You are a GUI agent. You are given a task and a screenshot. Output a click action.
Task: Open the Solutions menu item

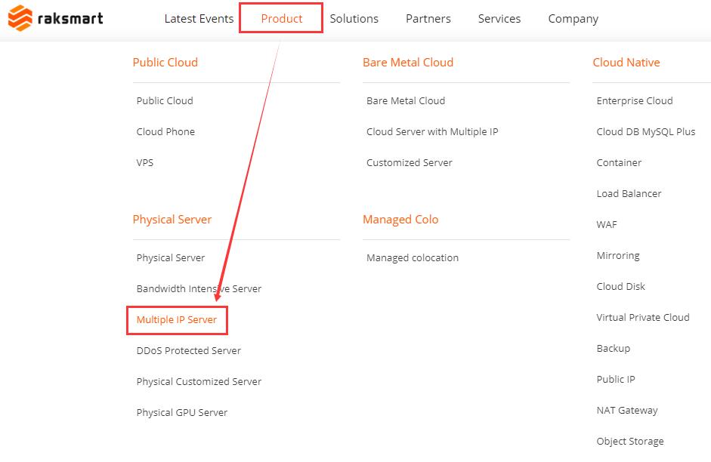click(354, 19)
